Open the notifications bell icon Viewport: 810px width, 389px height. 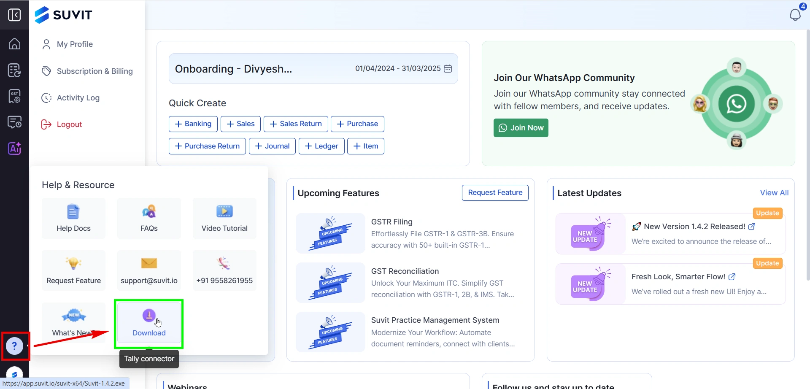(795, 14)
